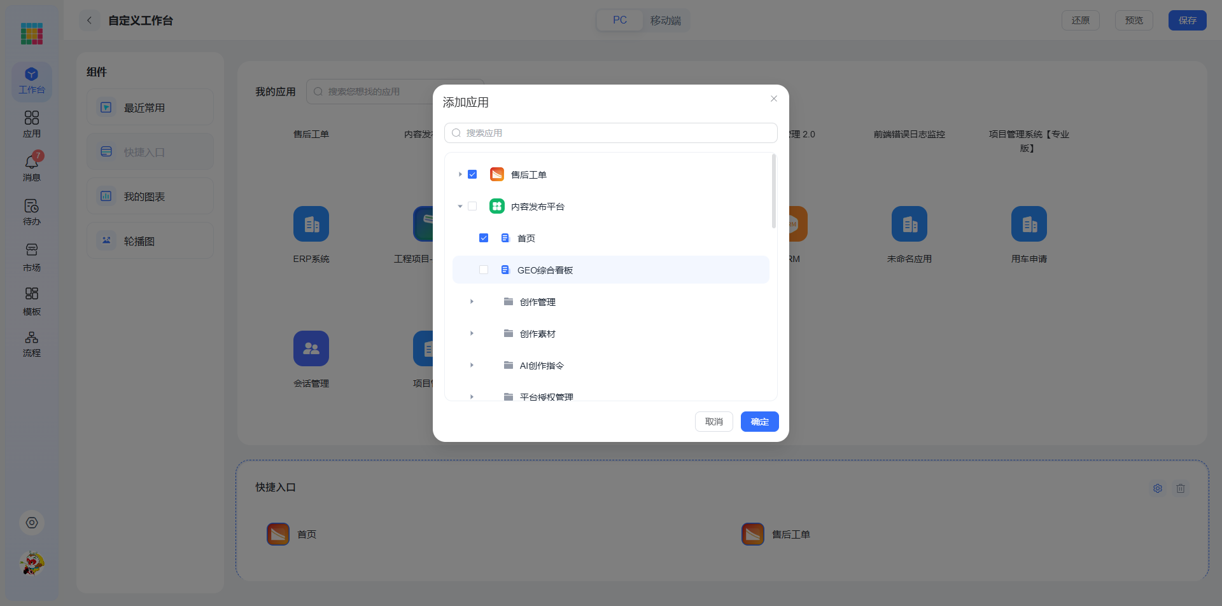Click the user avatar in sidebar
Viewport: 1222px width, 606px height.
coord(32,563)
